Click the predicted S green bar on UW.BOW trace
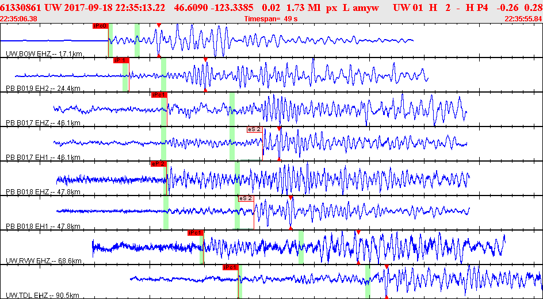This screenshot has height=299, width=543. (x=137, y=40)
